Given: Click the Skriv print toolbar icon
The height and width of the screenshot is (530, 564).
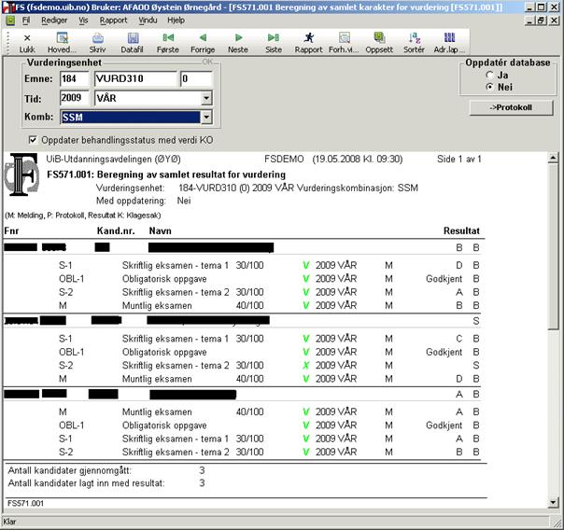Looking at the screenshot, I should [97, 38].
